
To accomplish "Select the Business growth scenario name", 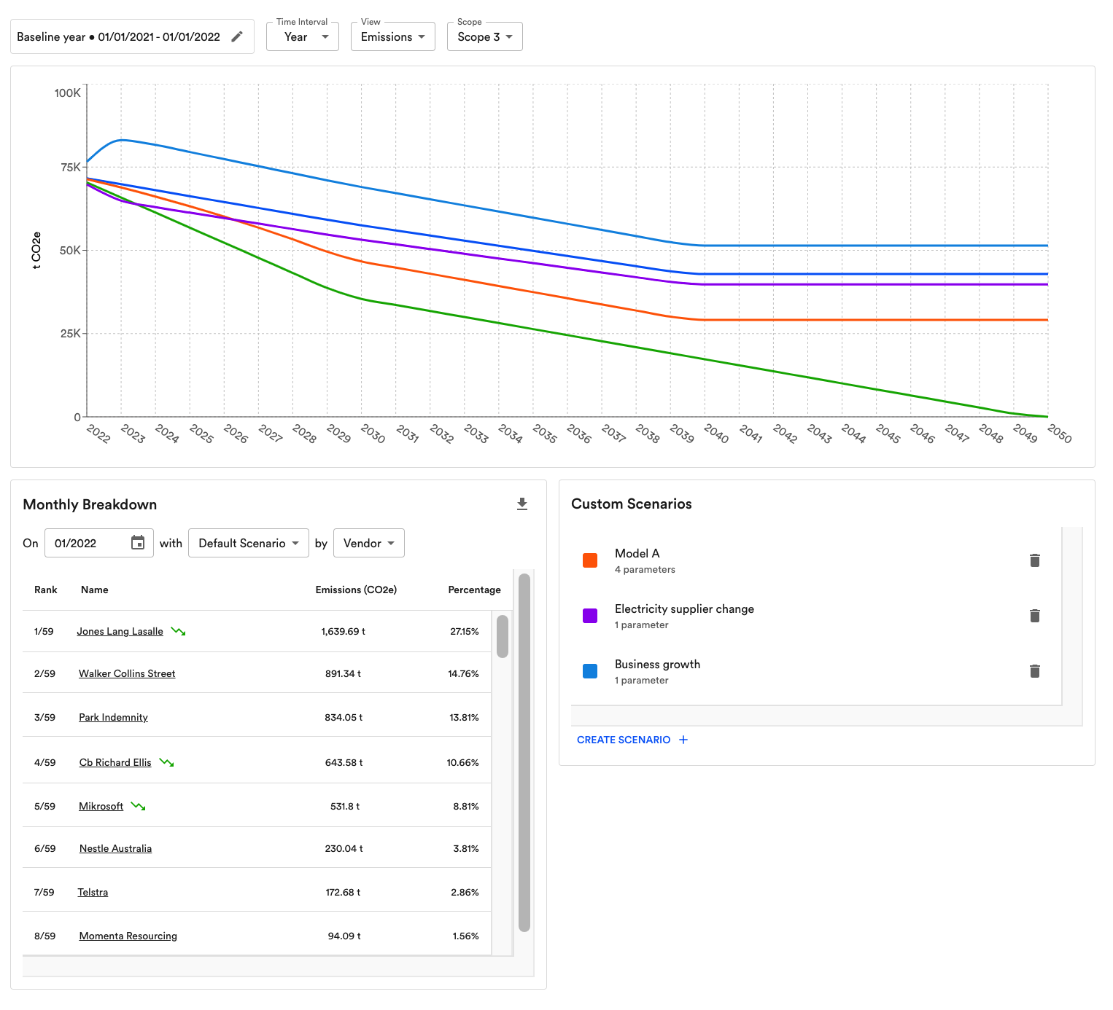I will 657,664.
